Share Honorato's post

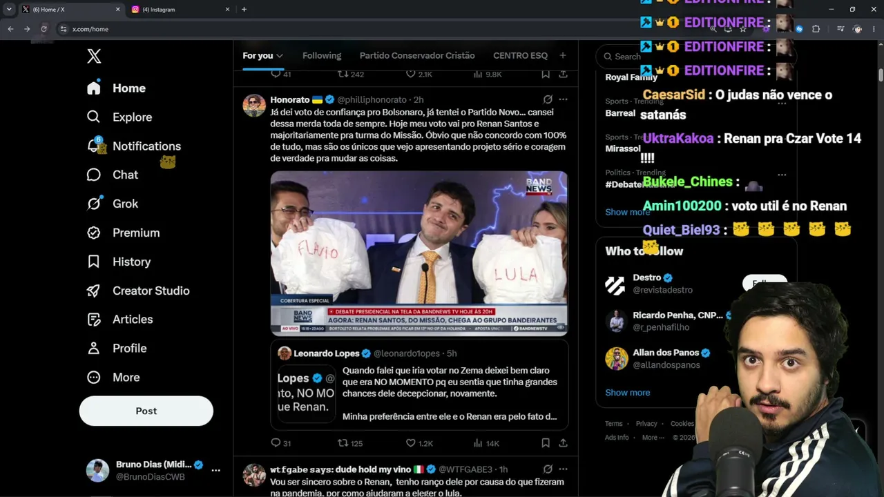click(563, 443)
